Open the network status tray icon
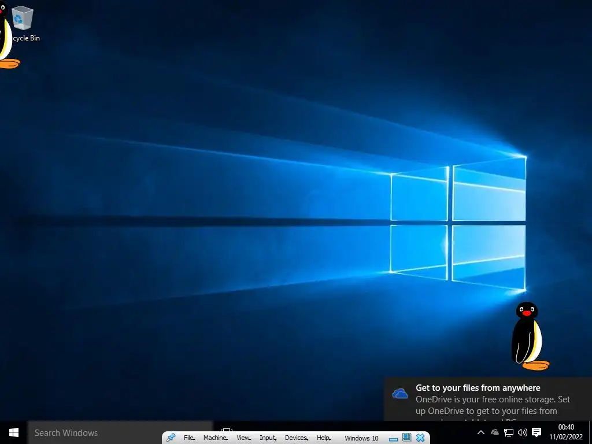592x444 pixels. pos(509,432)
